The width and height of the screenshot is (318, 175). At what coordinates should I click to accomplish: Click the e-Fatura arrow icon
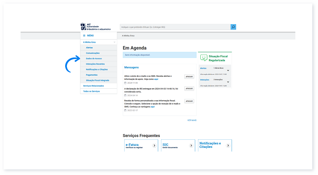(x=154, y=146)
